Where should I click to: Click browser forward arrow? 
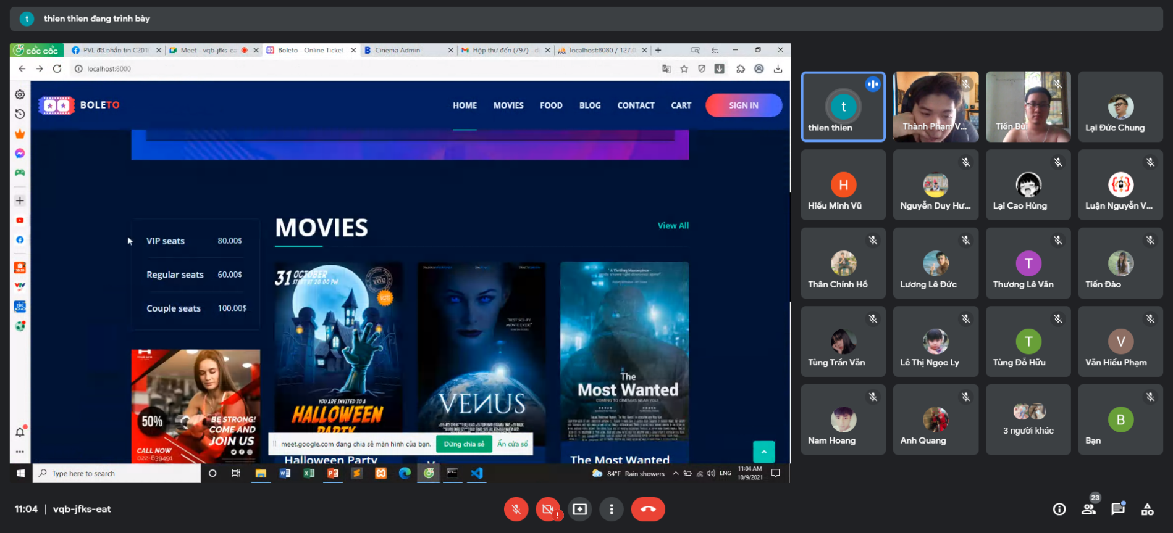point(40,68)
